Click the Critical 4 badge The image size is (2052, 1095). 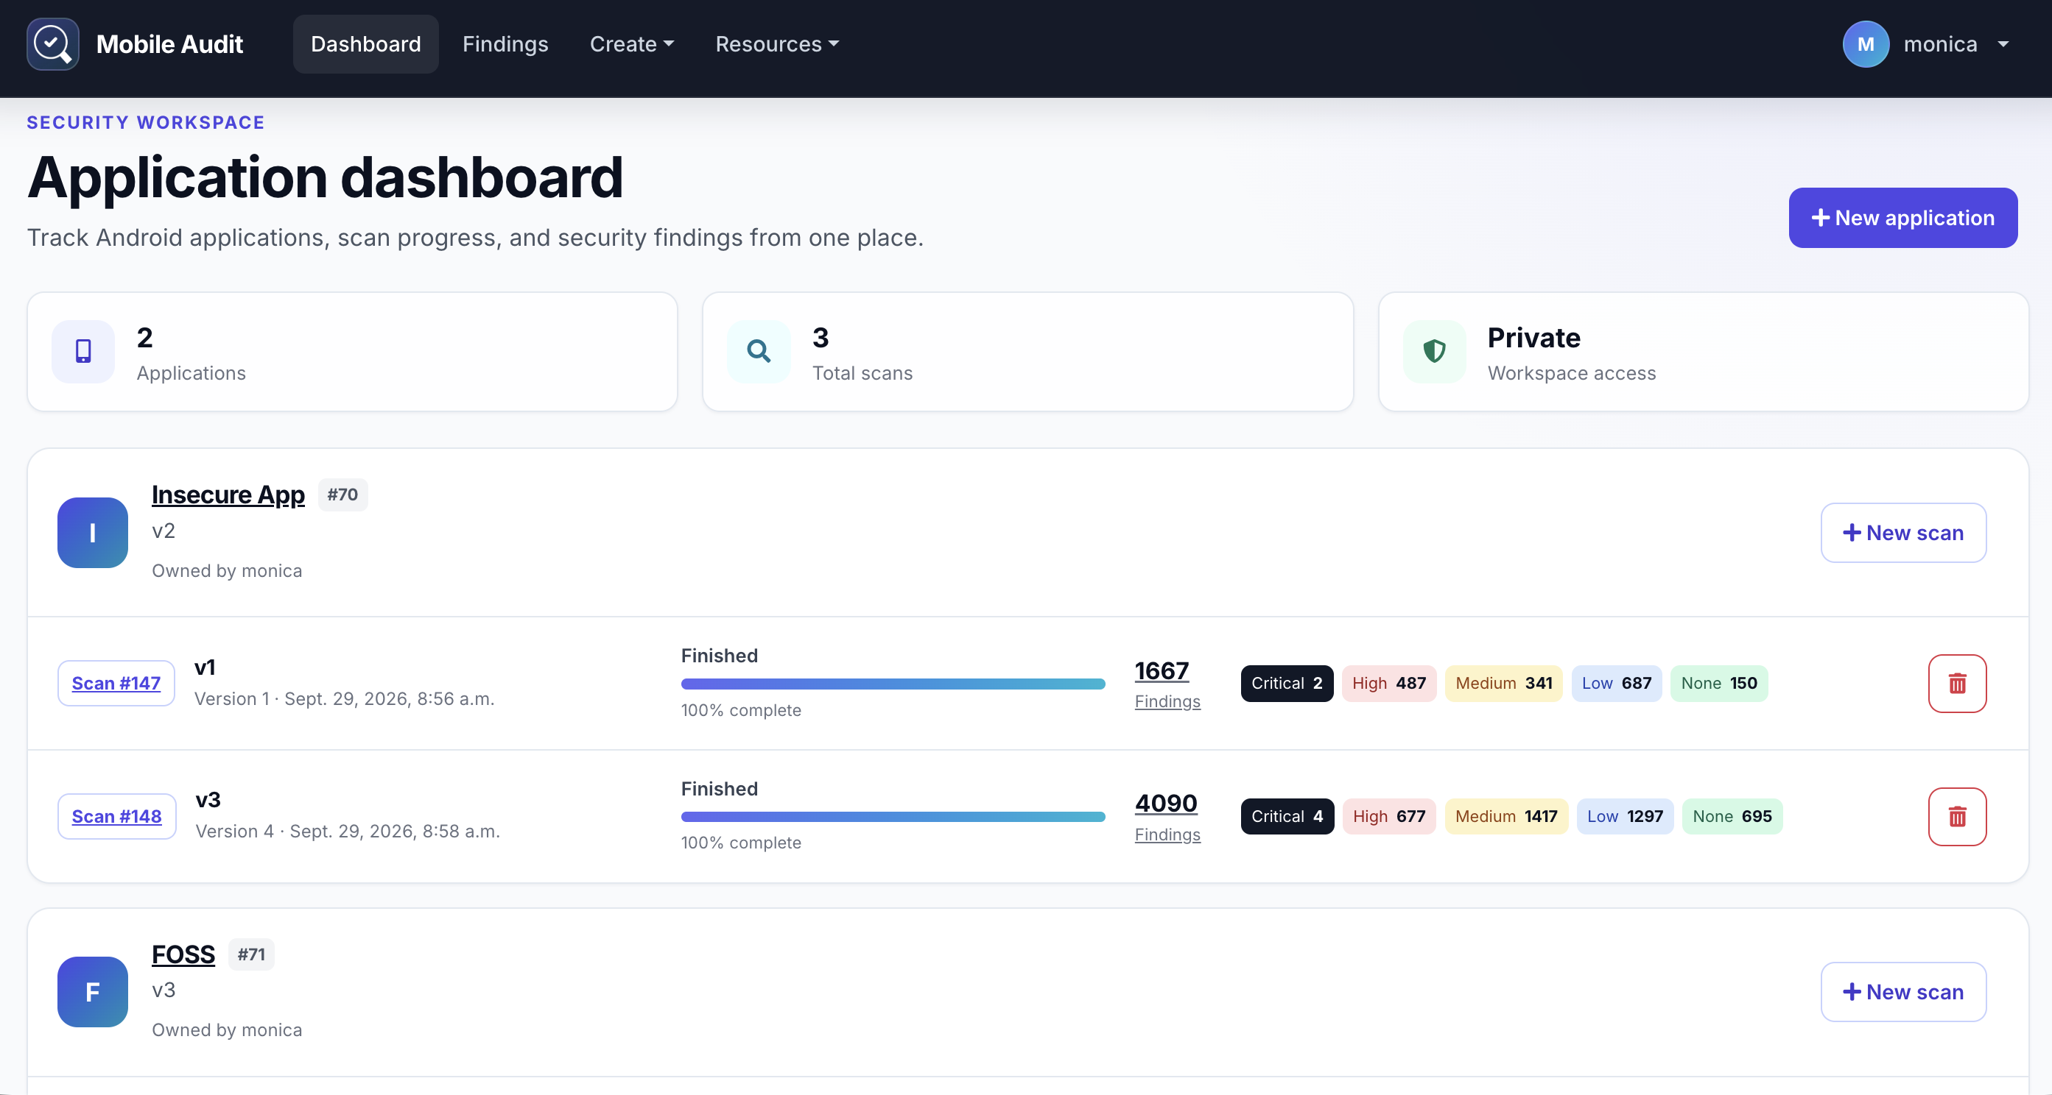point(1287,817)
